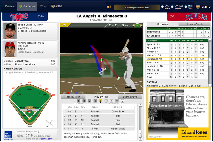Click the play-by-play scroll down arrow
Image resolution: width=213 pixels, height=142 pixels.
point(140,139)
